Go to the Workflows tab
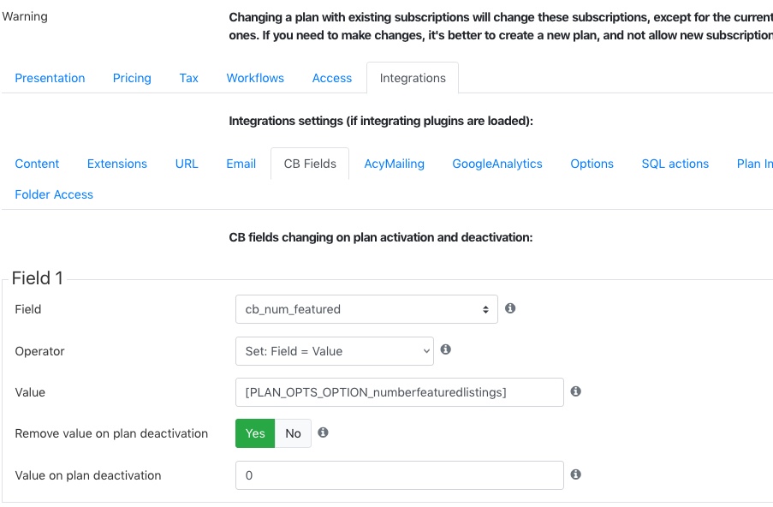Image resolution: width=773 pixels, height=507 pixels. 255,78
